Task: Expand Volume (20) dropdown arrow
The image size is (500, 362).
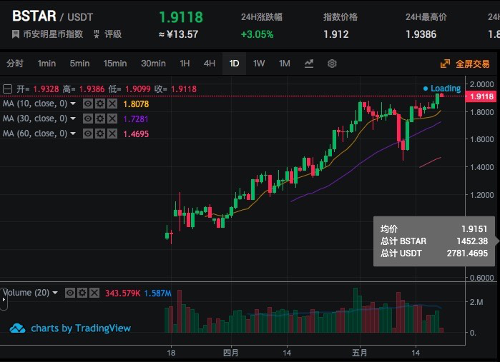Action: pyautogui.click(x=55, y=293)
